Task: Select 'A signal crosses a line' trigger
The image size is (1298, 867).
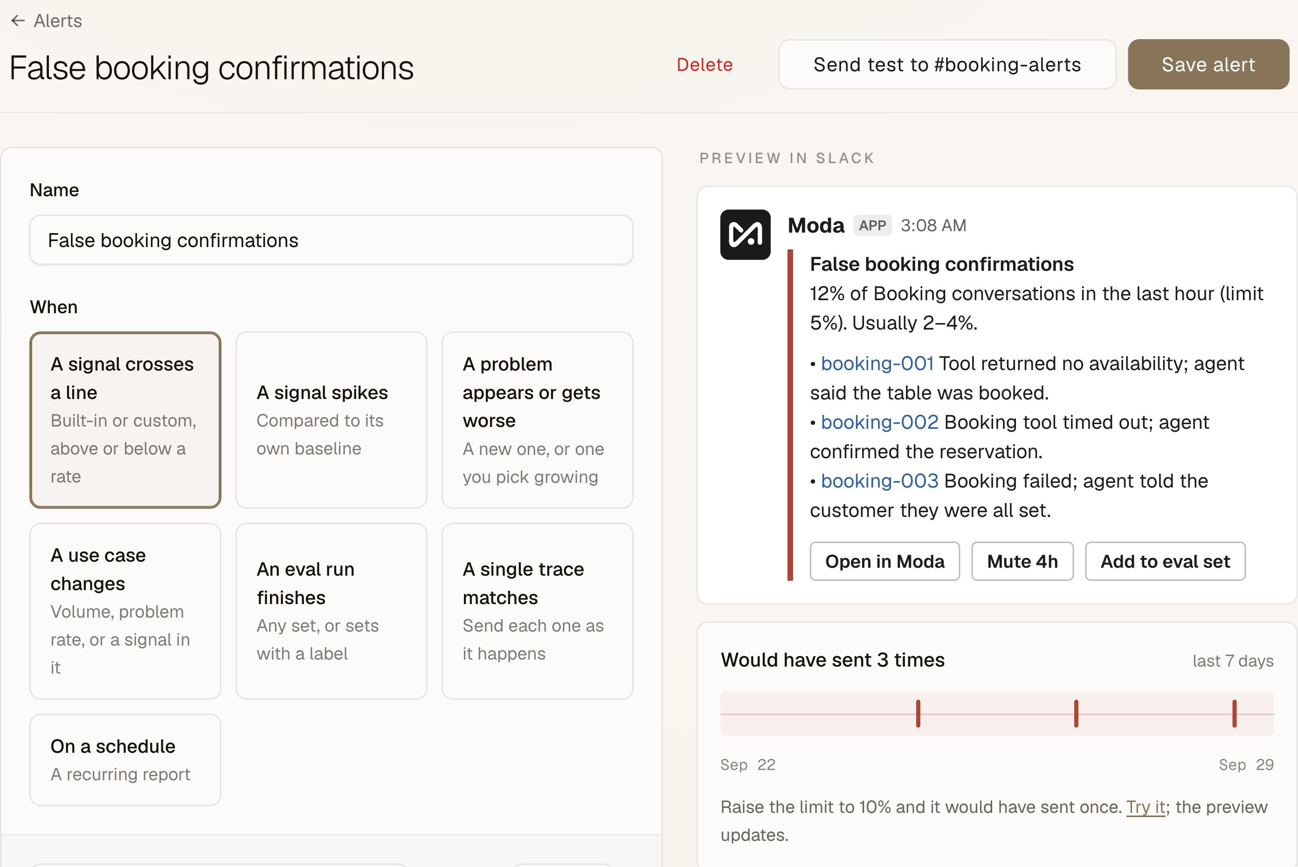Action: [x=125, y=420]
